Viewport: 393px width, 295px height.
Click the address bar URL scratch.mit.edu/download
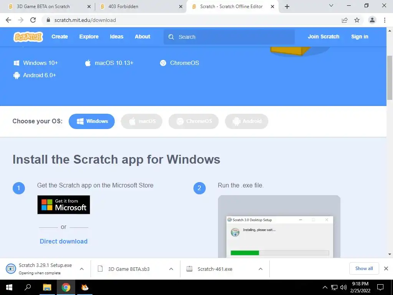(85, 20)
